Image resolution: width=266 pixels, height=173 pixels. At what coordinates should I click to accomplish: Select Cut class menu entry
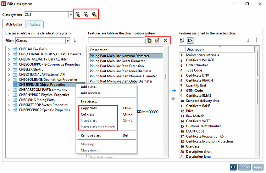coord(87,114)
